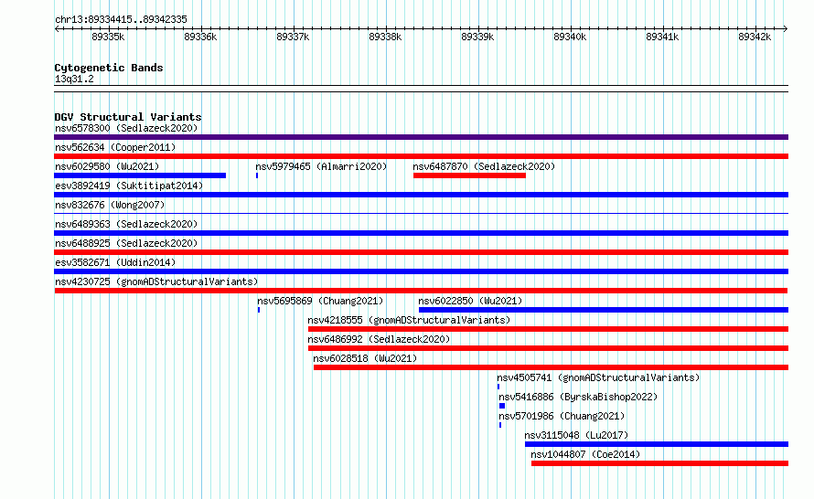
Task: Open nsv3115048 (Lu2017) label
Action: click(576, 435)
